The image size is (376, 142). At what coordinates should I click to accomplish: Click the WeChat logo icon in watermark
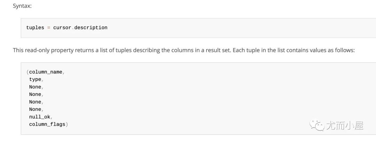coord(316,125)
